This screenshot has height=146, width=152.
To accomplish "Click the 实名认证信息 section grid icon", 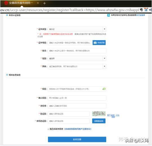I will tap(7, 15).
